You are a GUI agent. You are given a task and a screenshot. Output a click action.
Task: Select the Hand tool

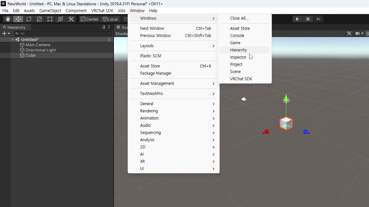(8, 19)
